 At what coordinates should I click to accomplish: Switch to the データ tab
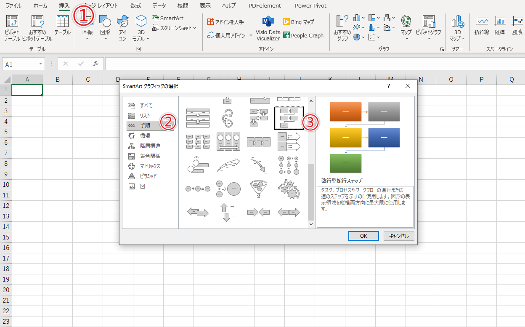point(159,6)
